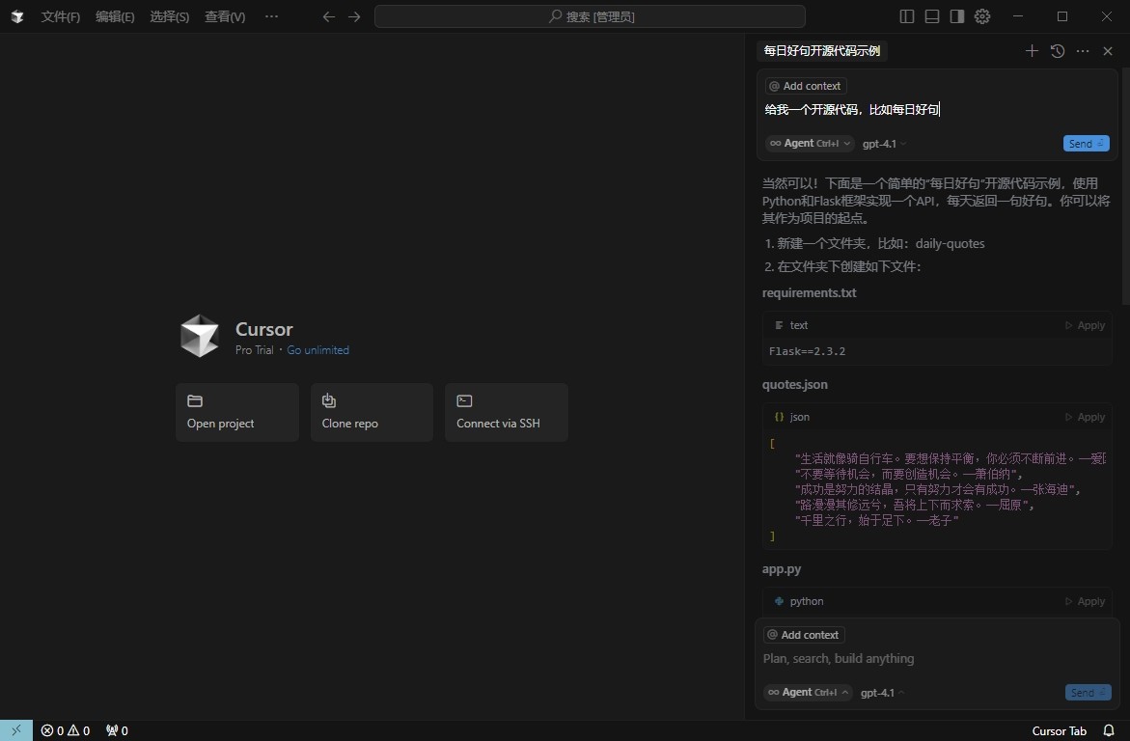
Task: Click the 搜索 [管理员] search box
Action: click(590, 16)
